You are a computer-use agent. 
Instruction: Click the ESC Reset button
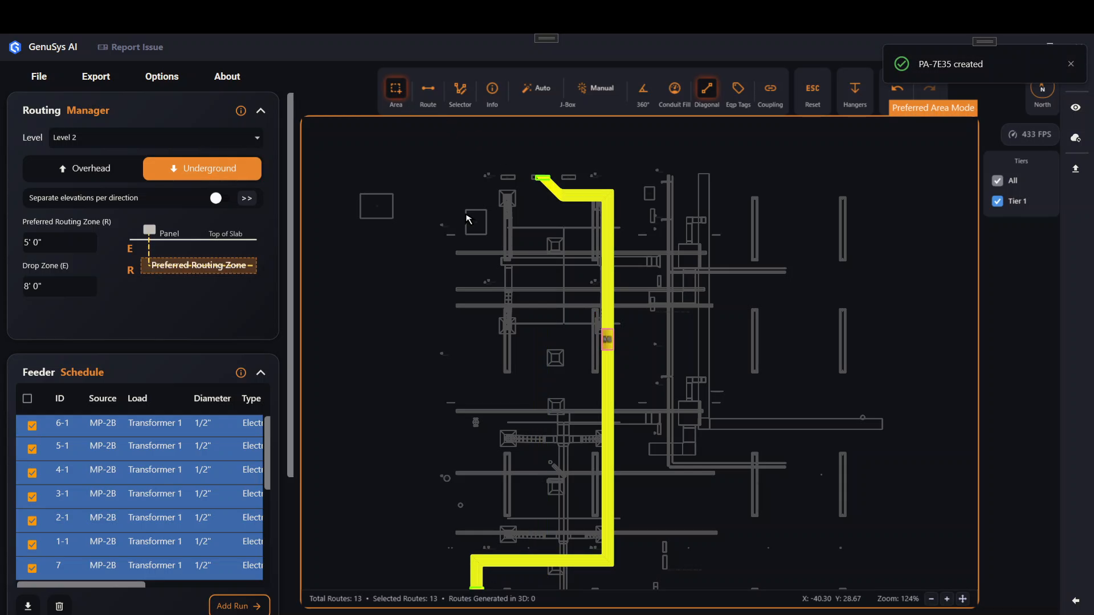click(813, 93)
